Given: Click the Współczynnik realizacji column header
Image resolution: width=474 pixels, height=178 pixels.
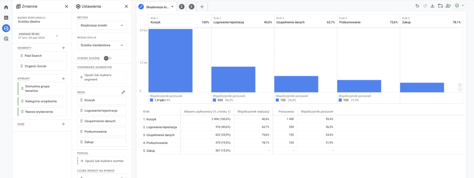Looking at the screenshot, I should (x=253, y=112).
